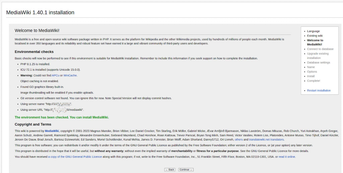Screen dimensions: 343x173
Task: Click the 'Using server URL' line
Action: point(52,110)
